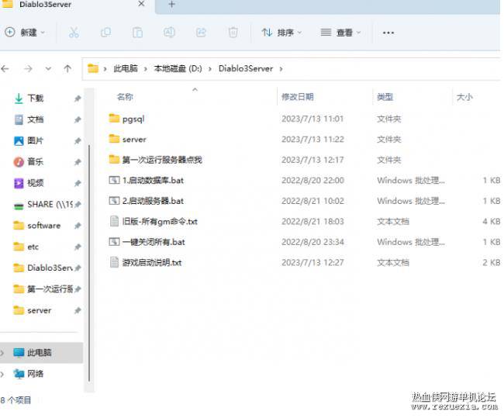Unpin 文档 using its pin icon
The width and height of the screenshot is (504, 418).
click(x=78, y=119)
